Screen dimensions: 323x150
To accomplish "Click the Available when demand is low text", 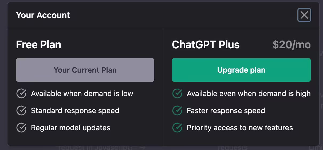I will pyautogui.click(x=82, y=94).
